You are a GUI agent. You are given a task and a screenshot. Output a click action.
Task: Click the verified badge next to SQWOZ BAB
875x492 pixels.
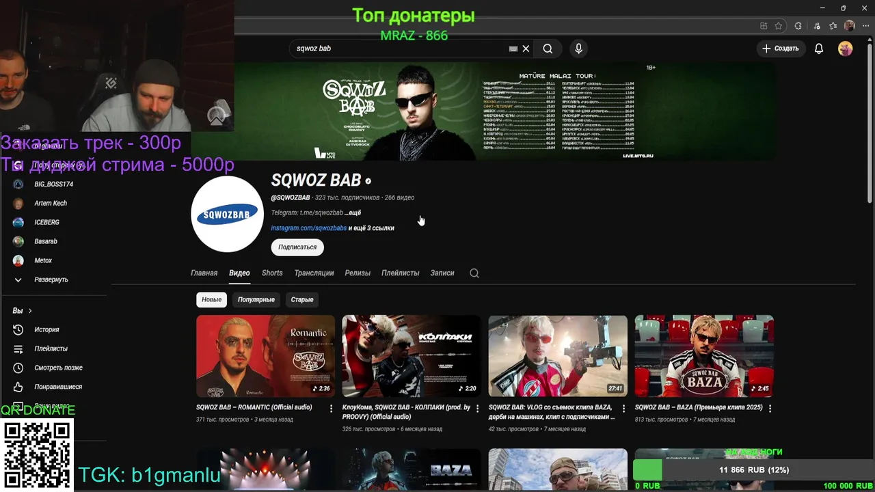coord(368,181)
